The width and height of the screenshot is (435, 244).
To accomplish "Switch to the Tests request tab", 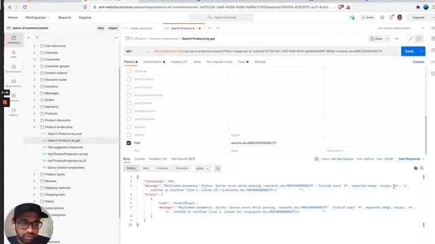I will point(243,62).
